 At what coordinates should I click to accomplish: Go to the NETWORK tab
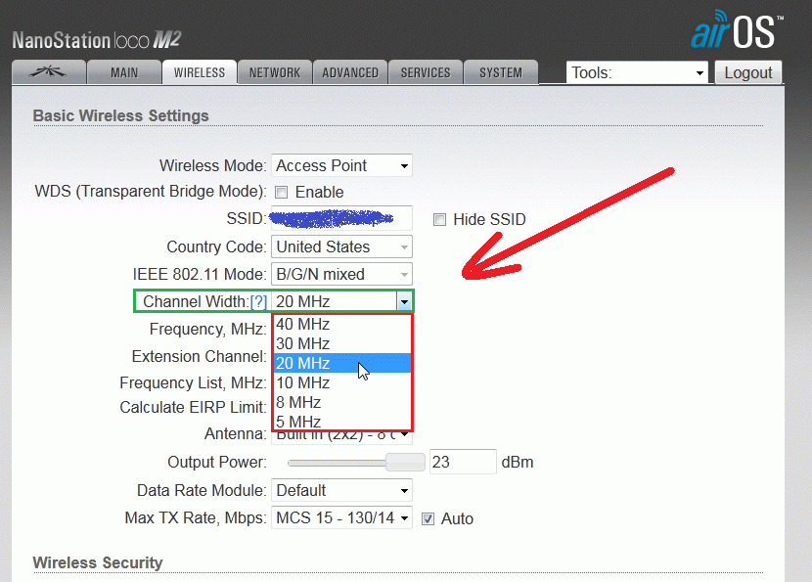tap(275, 72)
